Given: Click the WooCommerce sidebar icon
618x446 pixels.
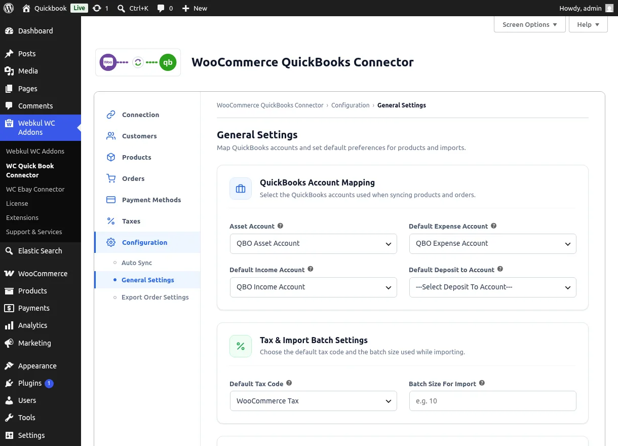Looking at the screenshot, I should (9, 274).
